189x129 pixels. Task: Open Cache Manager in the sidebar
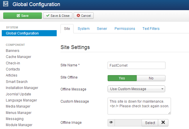[18, 57]
